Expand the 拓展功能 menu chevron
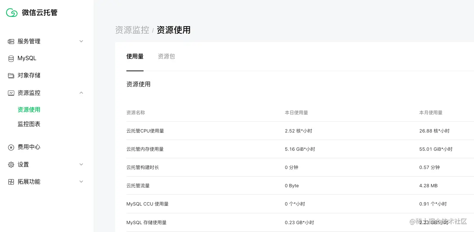 pos(81,182)
